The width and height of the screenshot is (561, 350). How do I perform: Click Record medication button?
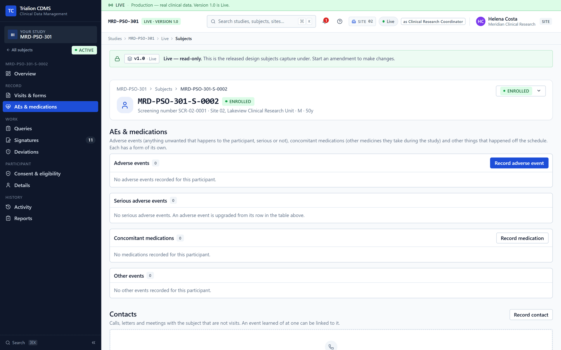(522, 238)
